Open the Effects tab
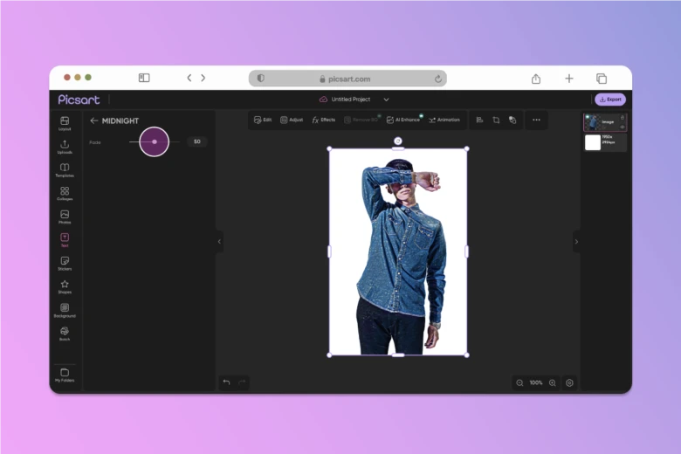The height and width of the screenshot is (454, 681). [323, 120]
